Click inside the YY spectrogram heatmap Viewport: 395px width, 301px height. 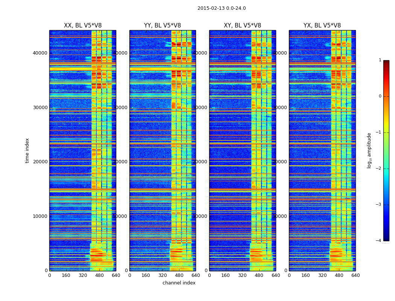coord(163,150)
